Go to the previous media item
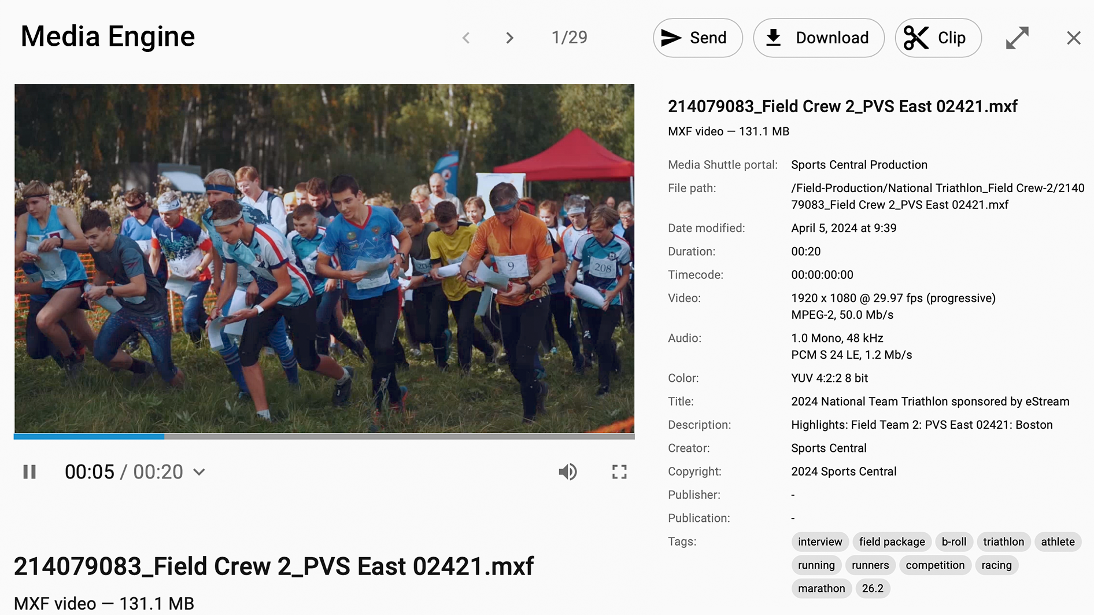 [466, 38]
